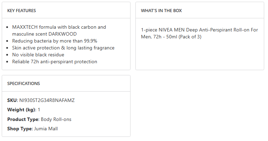268x141 pixels.
Task: Click the Product Type label
Action: (x=23, y=119)
